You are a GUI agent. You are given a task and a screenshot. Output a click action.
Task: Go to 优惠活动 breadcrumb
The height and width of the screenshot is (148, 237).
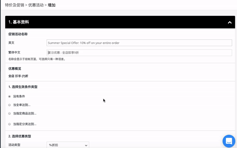coord(36,5)
